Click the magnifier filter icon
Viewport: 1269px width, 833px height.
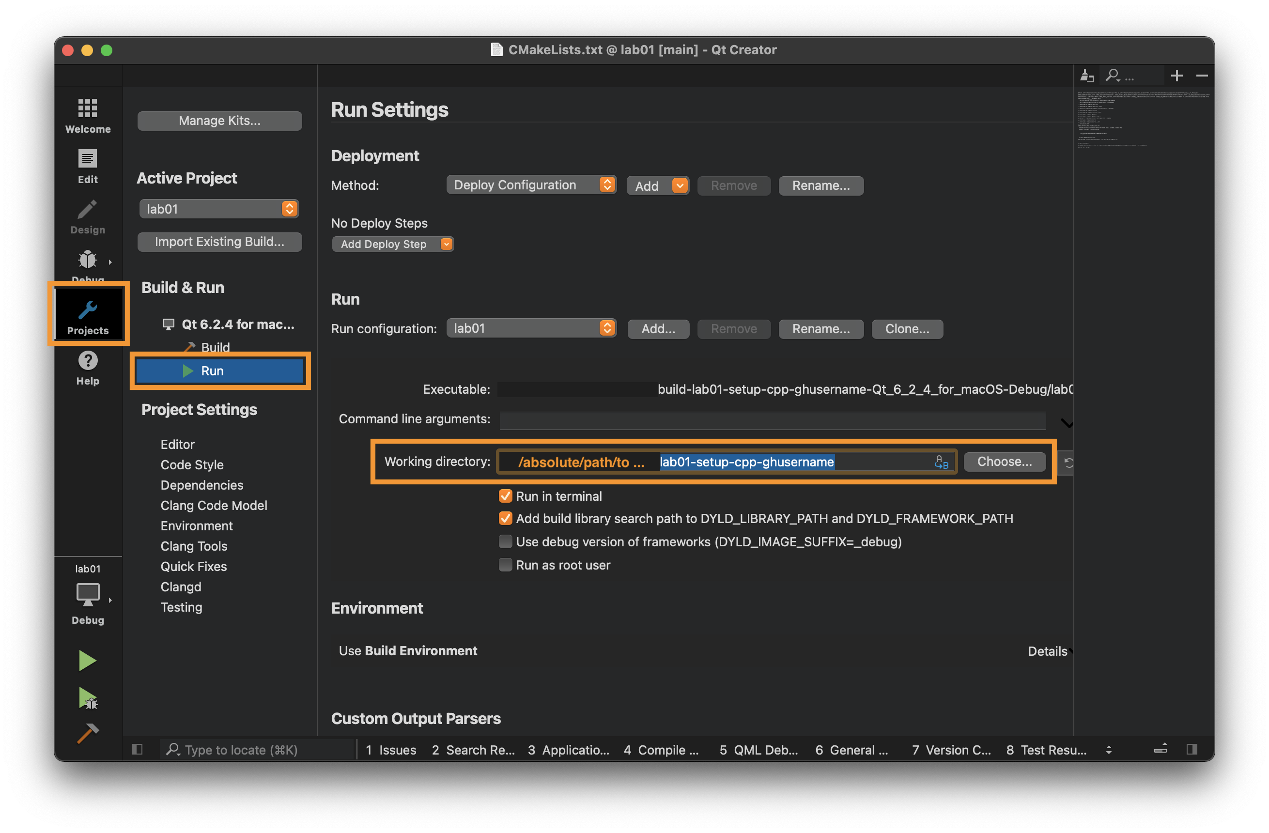[1113, 76]
